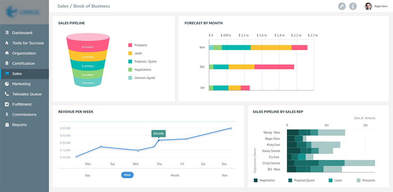
Task: Open the info icon in header
Action: point(353,6)
